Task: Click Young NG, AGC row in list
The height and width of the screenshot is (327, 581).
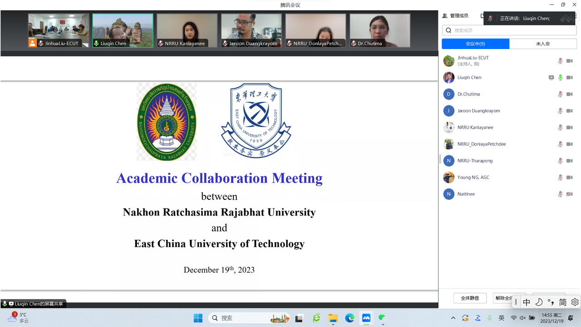Action: pos(509,178)
